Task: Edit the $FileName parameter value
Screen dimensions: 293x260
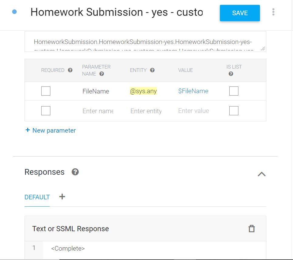Action: point(193,91)
